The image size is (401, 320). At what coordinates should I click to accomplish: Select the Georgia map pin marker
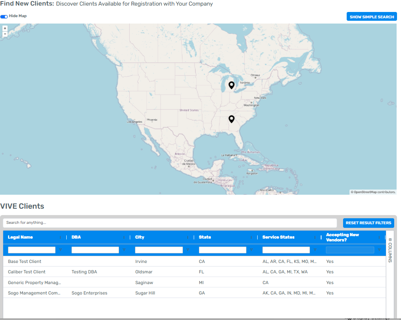coord(231,119)
